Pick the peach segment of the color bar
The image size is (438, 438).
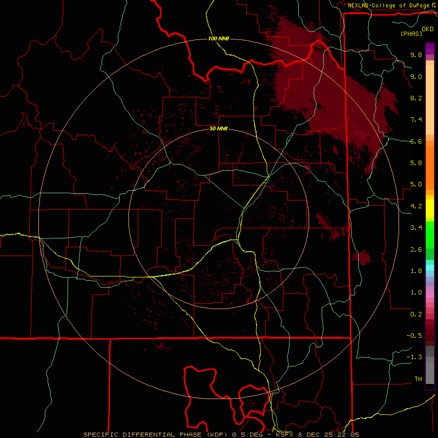(x=430, y=100)
